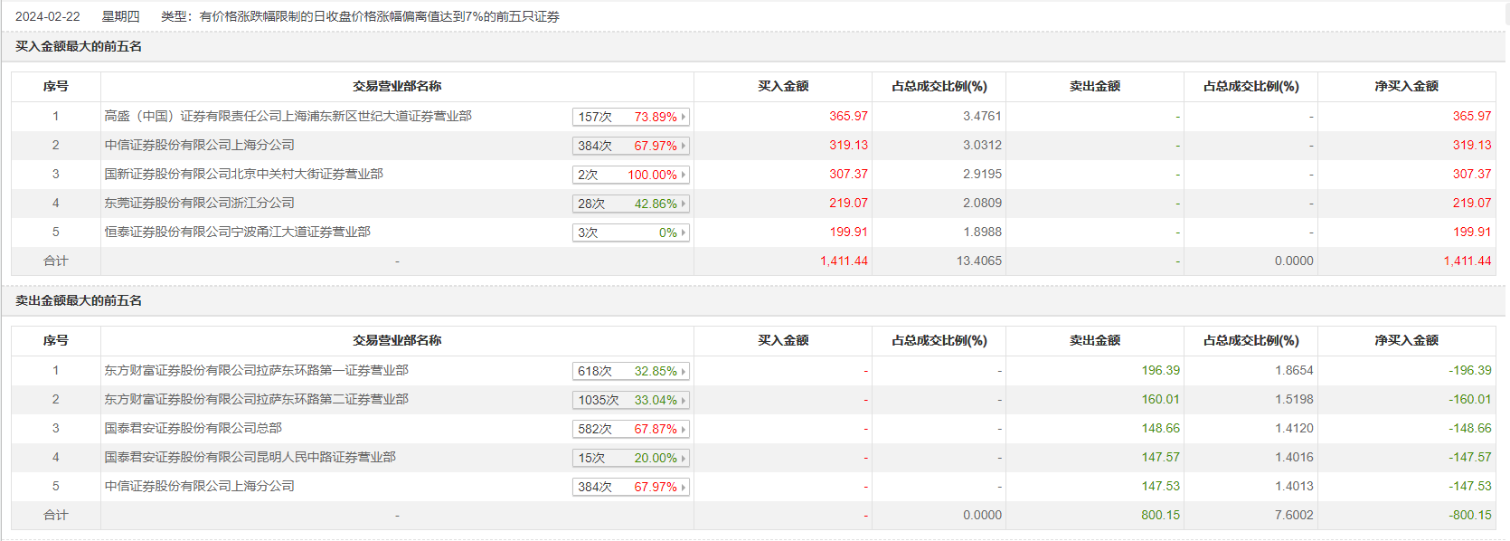Click the date 2024-02-22 text
Viewport: 1510px width, 541px height.
(48, 16)
